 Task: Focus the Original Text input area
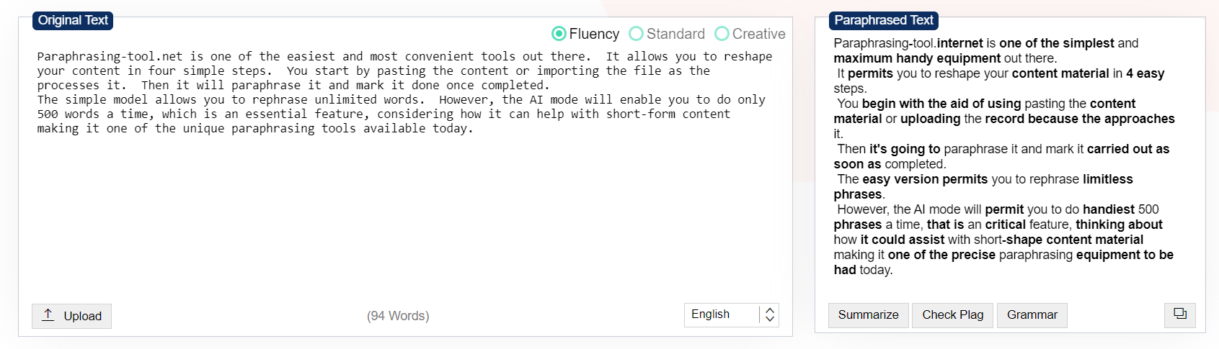coord(404,201)
